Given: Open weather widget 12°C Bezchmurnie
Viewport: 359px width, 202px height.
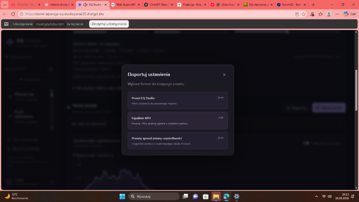Looking at the screenshot, I should [17, 196].
